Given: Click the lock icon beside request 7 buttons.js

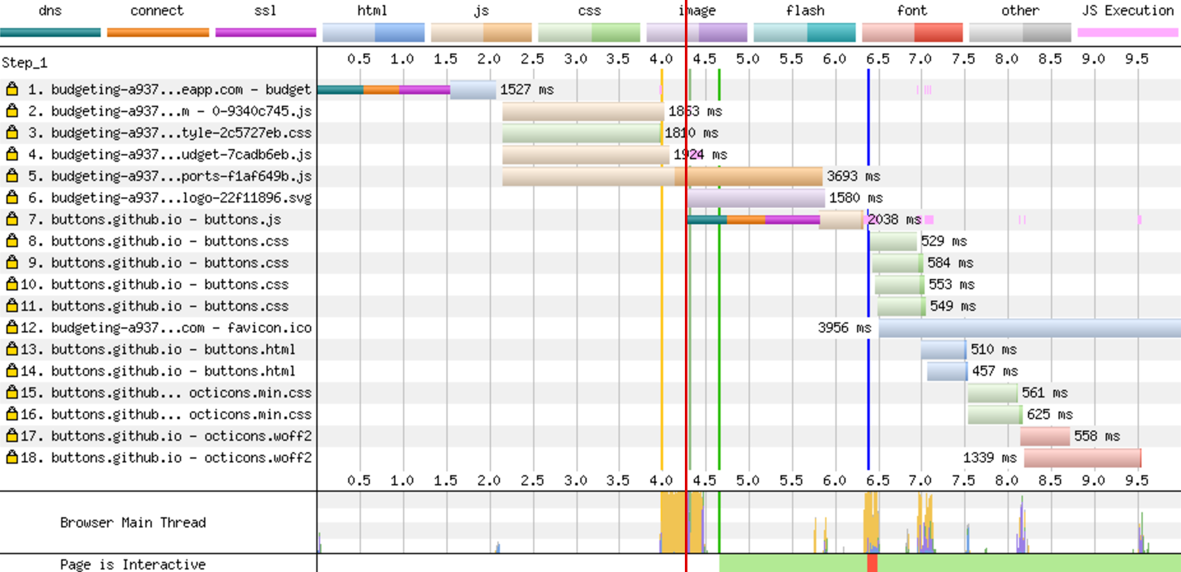Looking at the screenshot, I should (x=11, y=219).
